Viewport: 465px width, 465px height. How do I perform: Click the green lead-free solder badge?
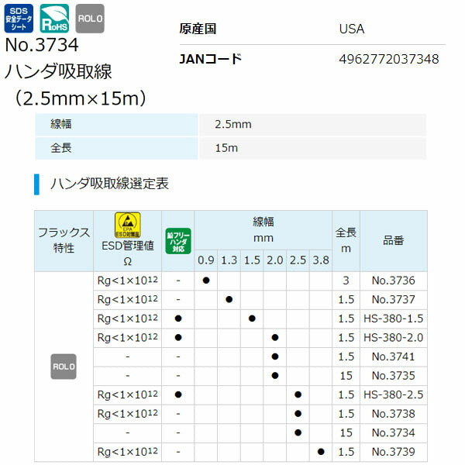[178, 241]
